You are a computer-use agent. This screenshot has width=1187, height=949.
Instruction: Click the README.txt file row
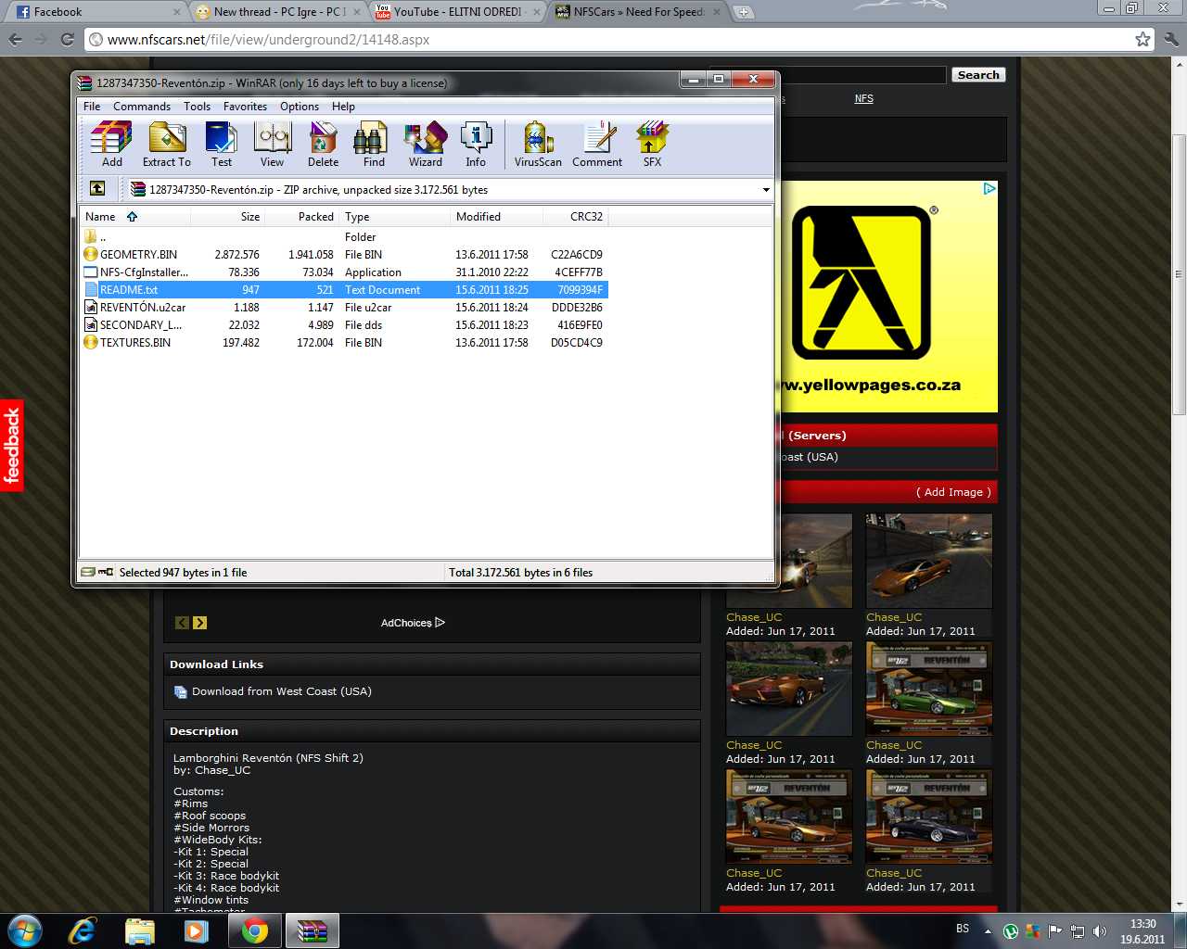(343, 289)
